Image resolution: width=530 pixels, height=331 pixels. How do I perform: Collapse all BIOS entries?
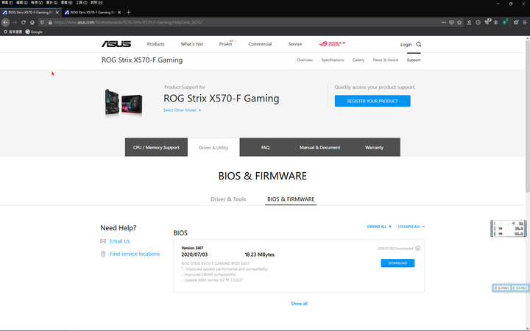[x=411, y=227]
